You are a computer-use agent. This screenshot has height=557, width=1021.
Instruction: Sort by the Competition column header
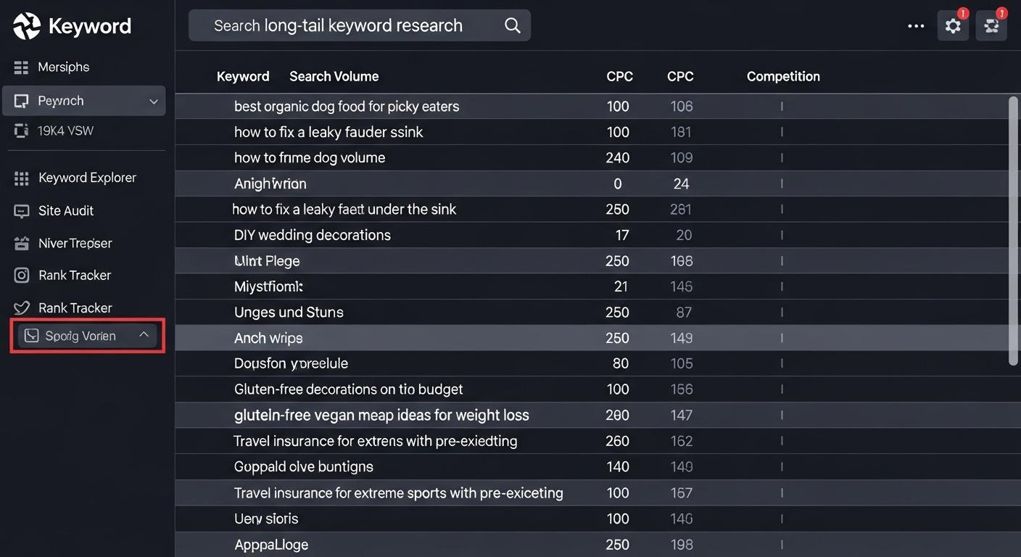pos(783,77)
